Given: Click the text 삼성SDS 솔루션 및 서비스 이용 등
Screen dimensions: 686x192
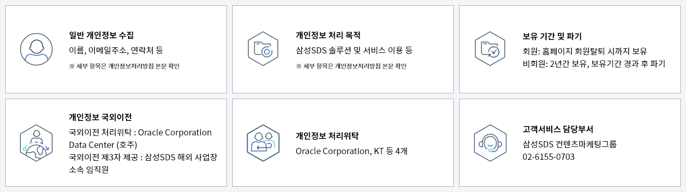Looking at the screenshot, I should point(354,51).
